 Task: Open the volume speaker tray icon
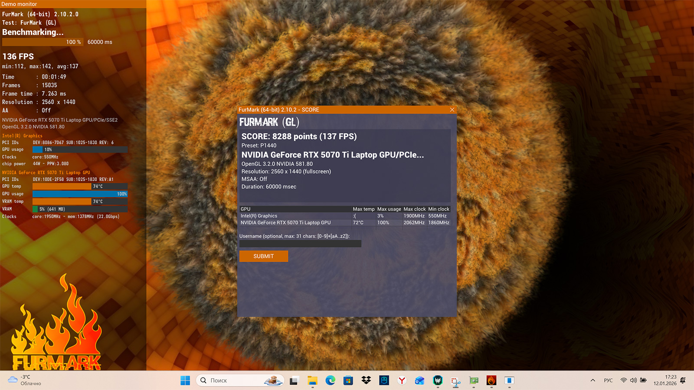pos(633,380)
